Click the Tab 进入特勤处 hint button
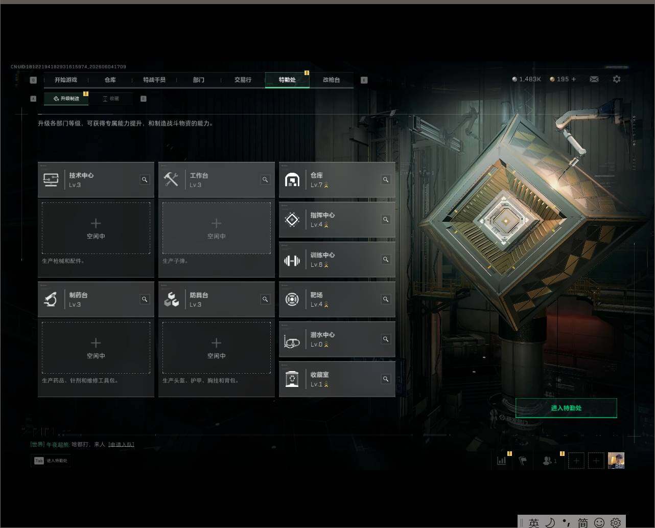655x528 pixels. click(51, 461)
